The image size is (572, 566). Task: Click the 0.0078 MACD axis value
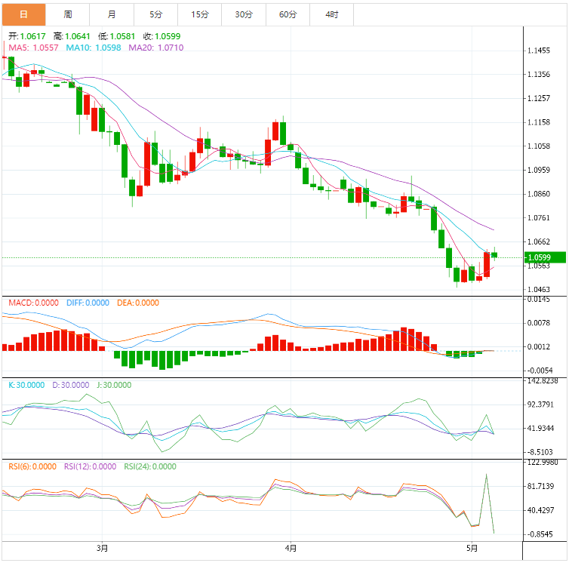click(x=539, y=323)
